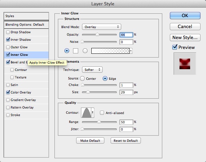Enable the Outer Glow checkbox
Viewport: 206px width, 162px height.
[x=8, y=47]
